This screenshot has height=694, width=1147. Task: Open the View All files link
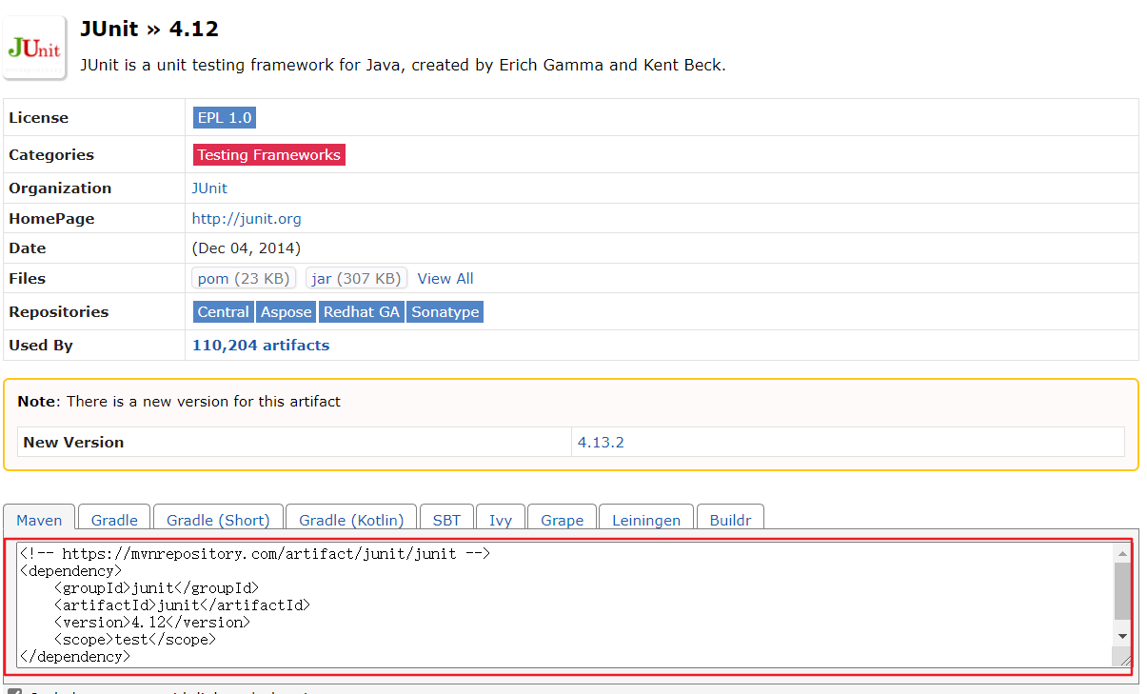tap(445, 279)
